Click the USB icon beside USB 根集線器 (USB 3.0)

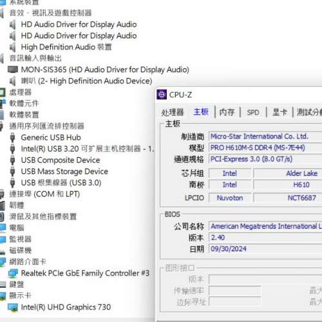pyautogui.click(x=13, y=183)
